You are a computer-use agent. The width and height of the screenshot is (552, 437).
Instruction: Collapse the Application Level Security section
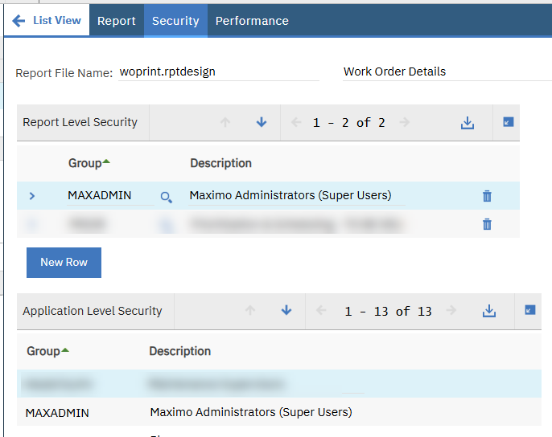click(530, 311)
